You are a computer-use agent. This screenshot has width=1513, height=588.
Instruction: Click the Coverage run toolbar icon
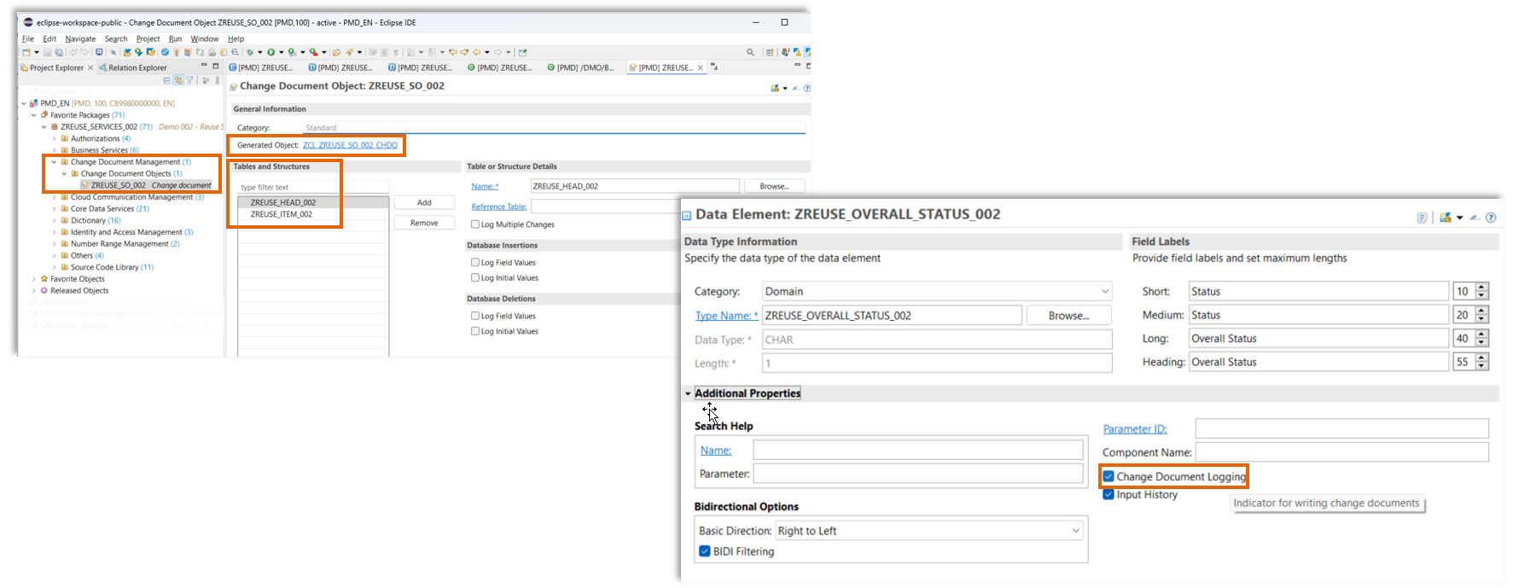292,52
